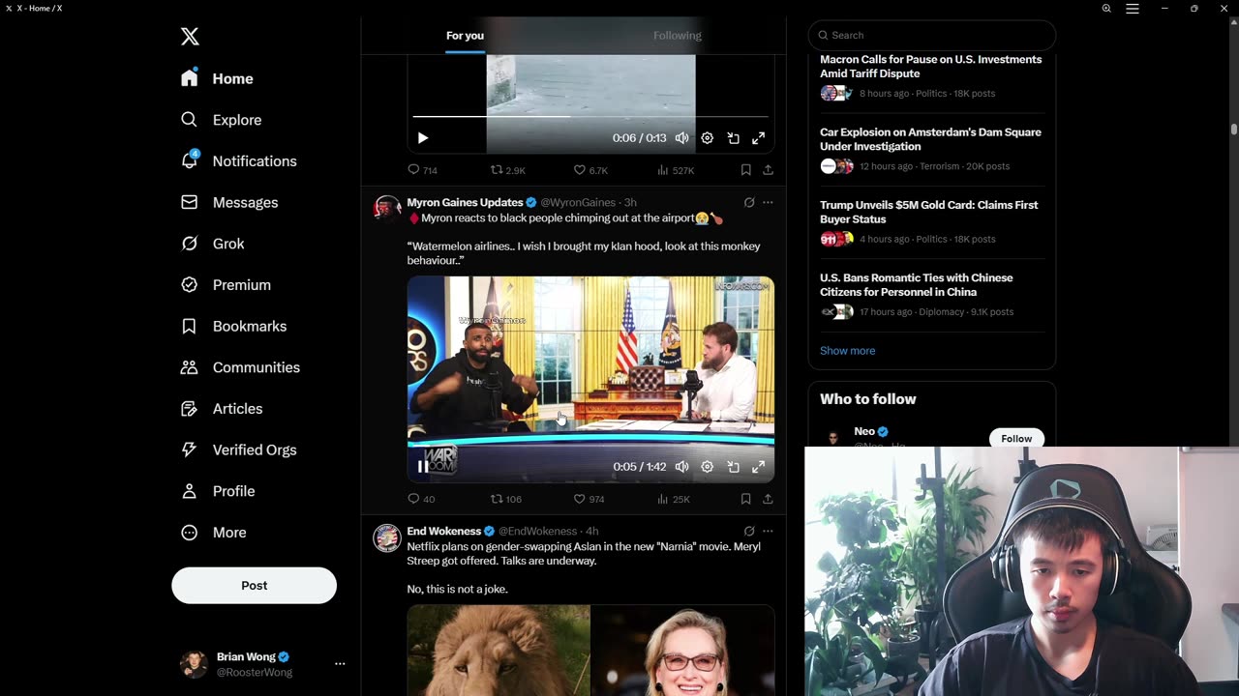Screen dimensions: 1239x696
Task: Toggle picture-in-picture on Myron Gaines video
Action: pyautogui.click(x=733, y=467)
